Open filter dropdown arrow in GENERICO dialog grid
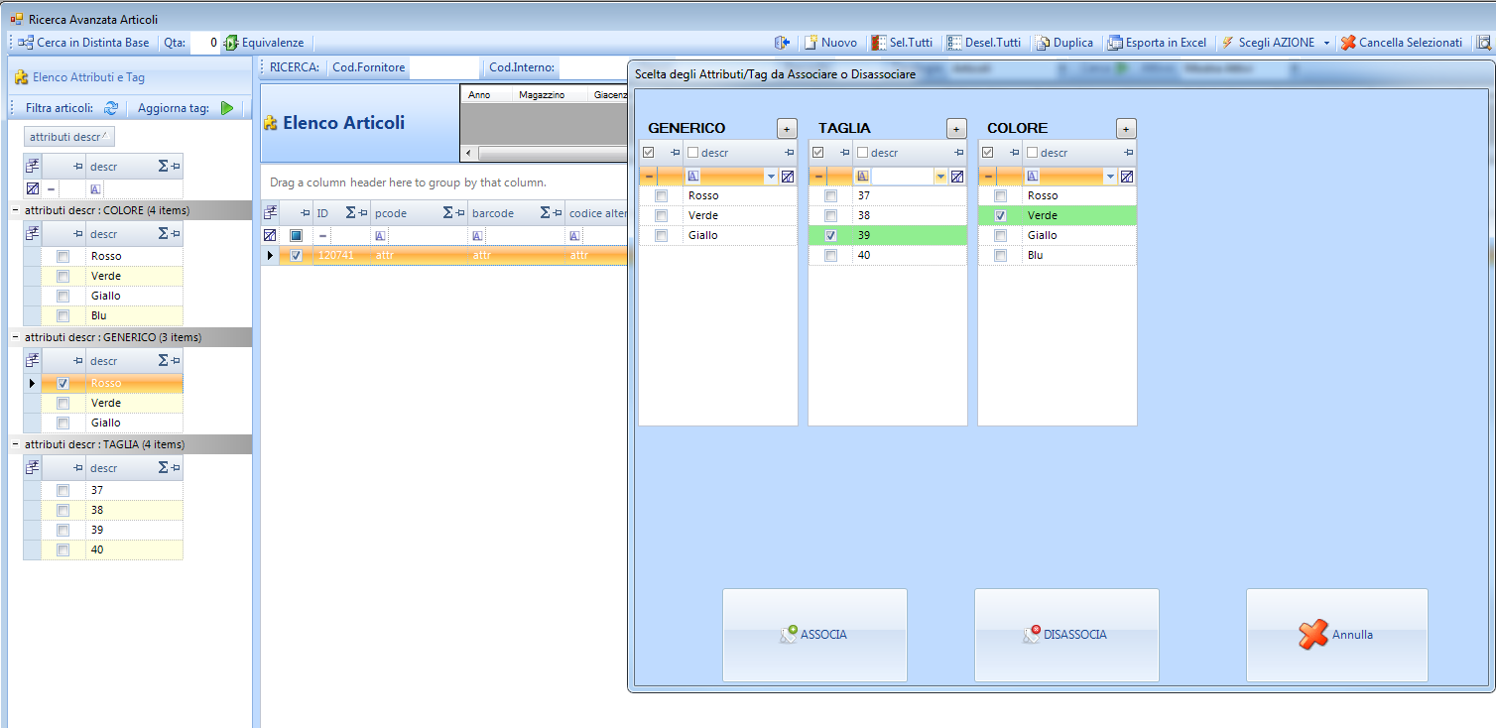This screenshot has height=728, width=1496. 771,177
